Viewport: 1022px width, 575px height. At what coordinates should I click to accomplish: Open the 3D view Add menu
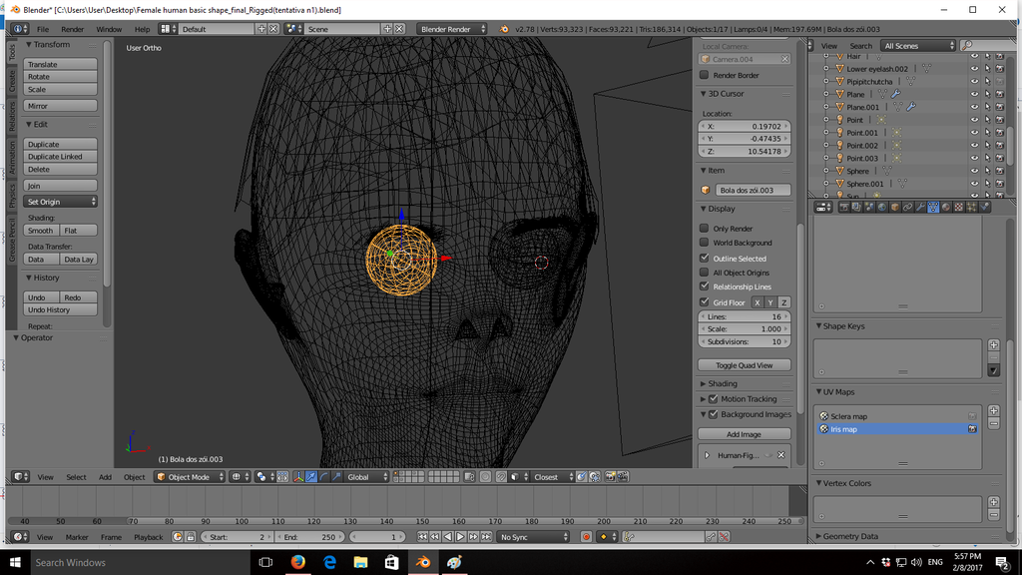point(105,477)
